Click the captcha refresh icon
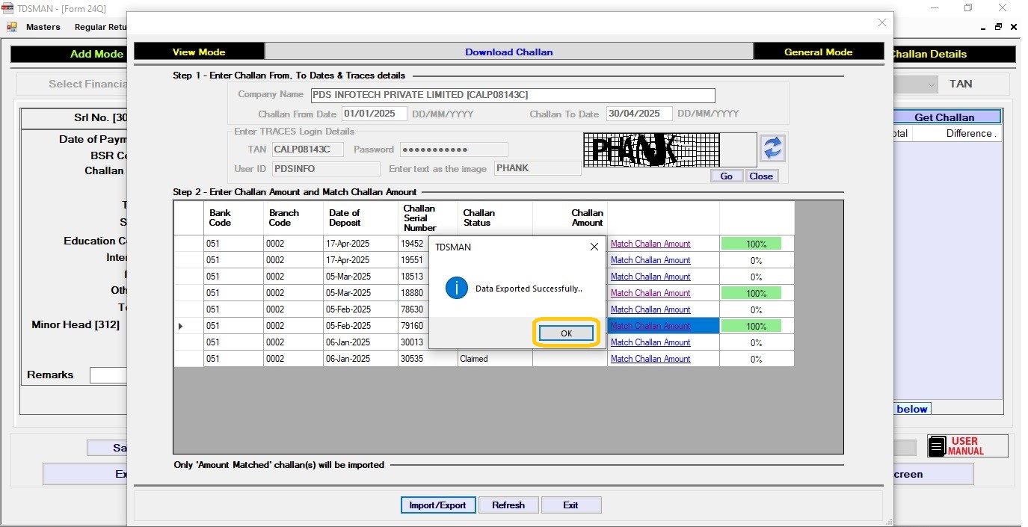 coord(772,148)
